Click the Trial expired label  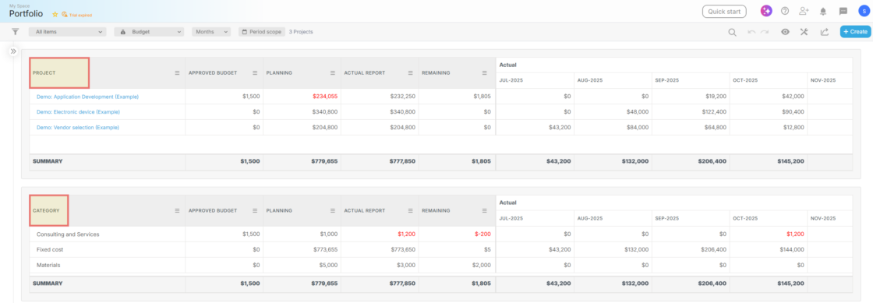[x=77, y=15]
